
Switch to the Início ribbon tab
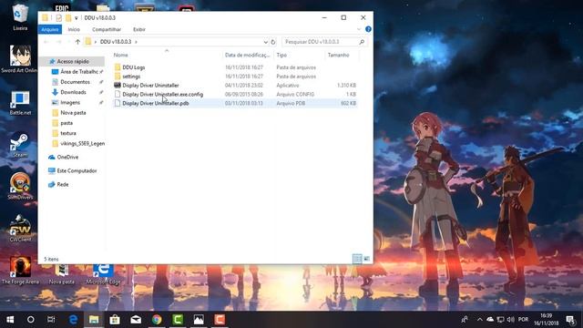coord(74,29)
